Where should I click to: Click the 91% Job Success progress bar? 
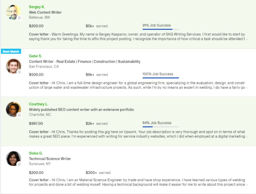click(160, 29)
